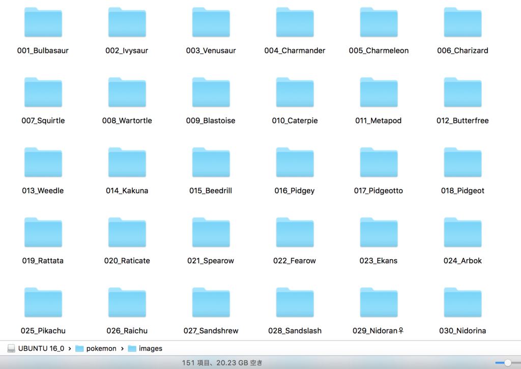Image resolution: width=521 pixels, height=369 pixels.
Task: Select the 024_Arbok folder icon
Action: coord(462,232)
